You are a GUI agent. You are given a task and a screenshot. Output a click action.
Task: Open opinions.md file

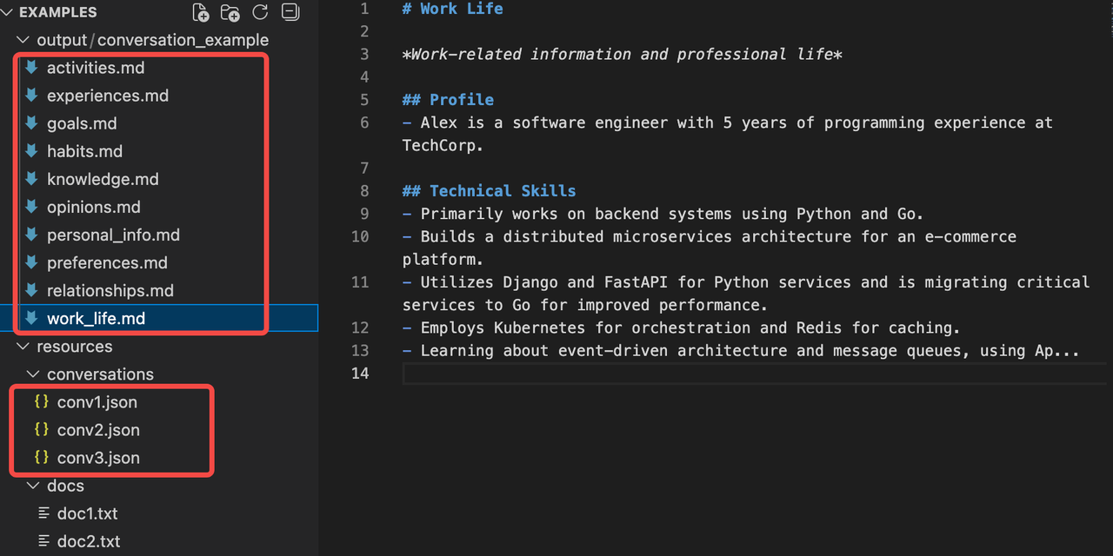(93, 207)
